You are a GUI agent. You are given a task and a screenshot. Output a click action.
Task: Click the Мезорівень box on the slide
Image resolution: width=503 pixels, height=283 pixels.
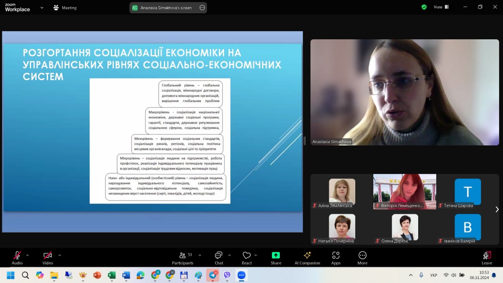click(177, 144)
